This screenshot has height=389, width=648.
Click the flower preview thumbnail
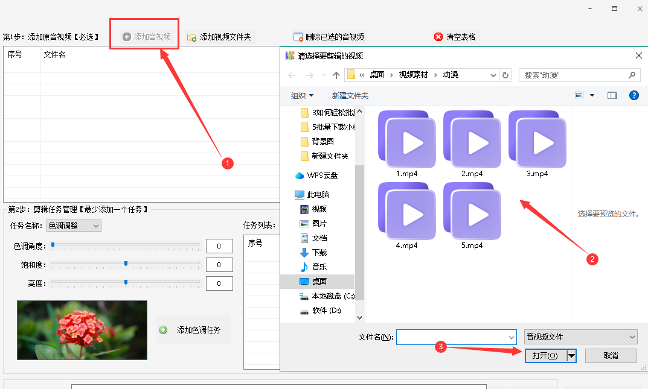coord(82,330)
